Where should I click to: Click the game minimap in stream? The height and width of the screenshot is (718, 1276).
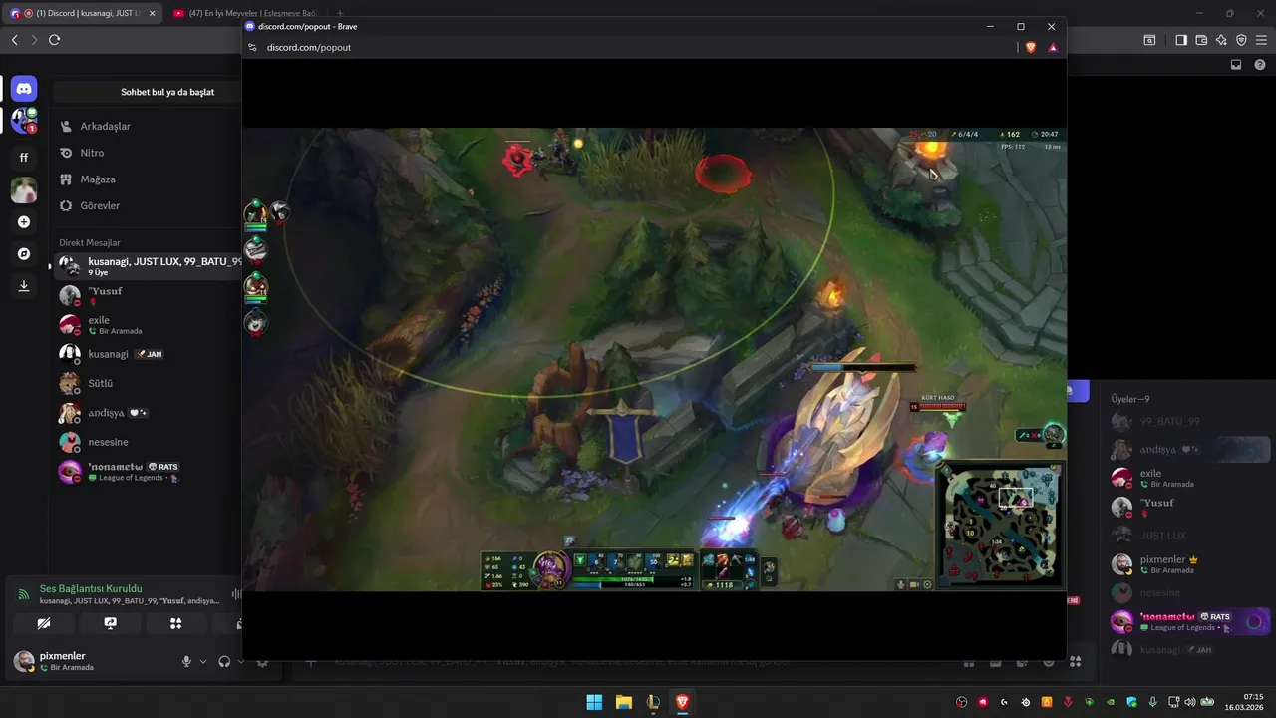pyautogui.click(x=1000, y=524)
